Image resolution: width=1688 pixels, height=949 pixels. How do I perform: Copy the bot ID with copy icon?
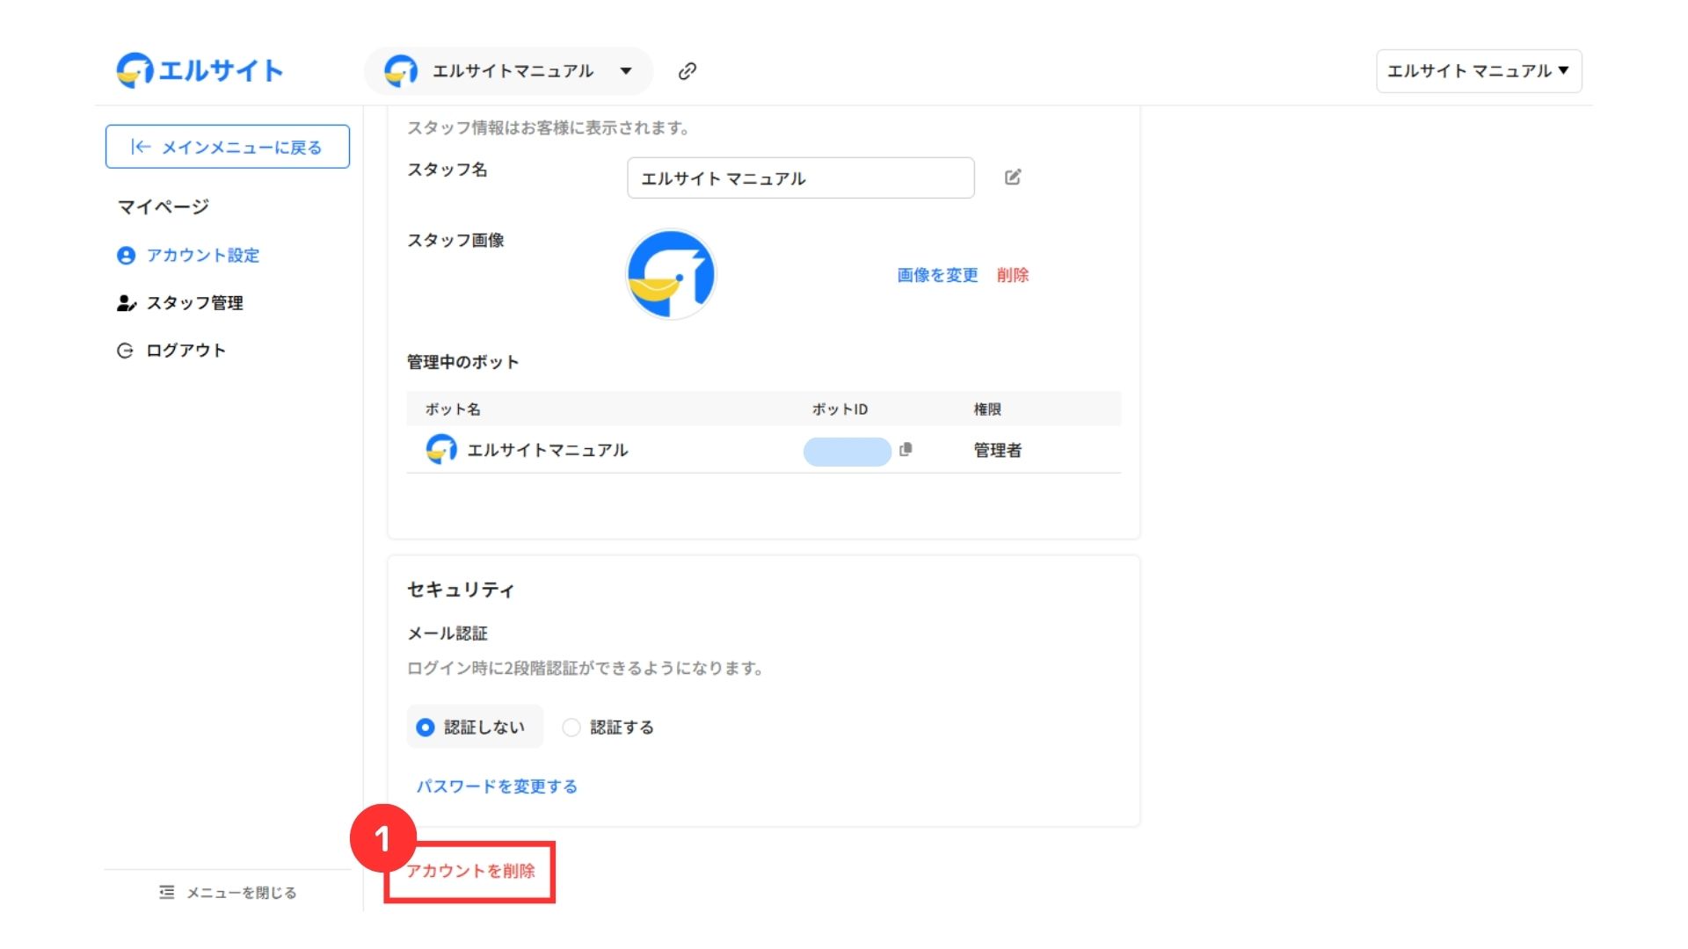906,449
